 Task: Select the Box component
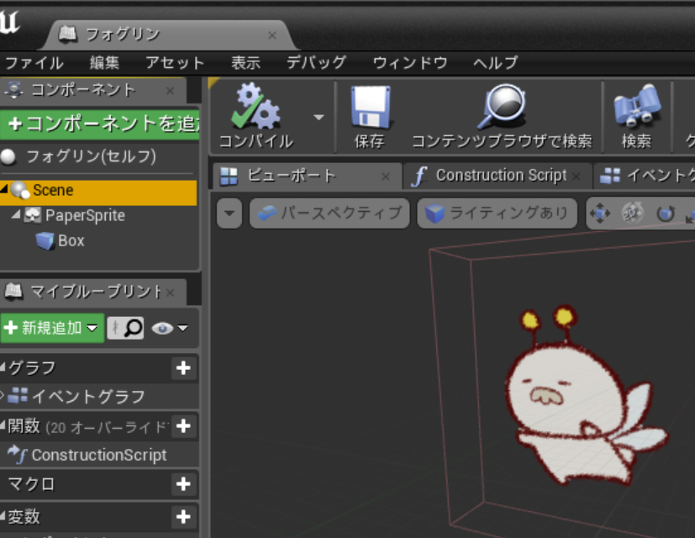click(71, 240)
